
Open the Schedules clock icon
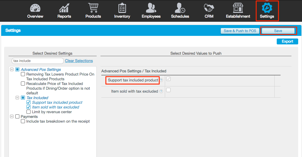point(180,8)
